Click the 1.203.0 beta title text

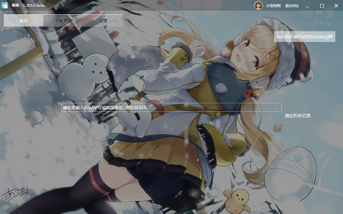pyautogui.click(x=34, y=5)
